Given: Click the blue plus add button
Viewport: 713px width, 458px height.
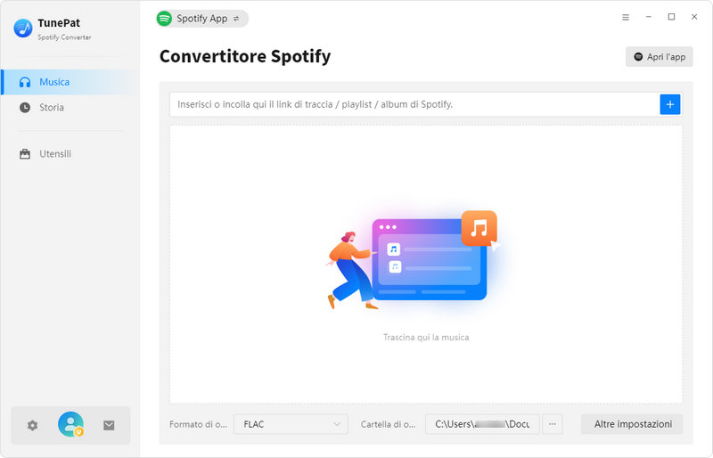Looking at the screenshot, I should click(x=670, y=104).
